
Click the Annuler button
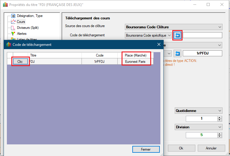(x=211, y=148)
